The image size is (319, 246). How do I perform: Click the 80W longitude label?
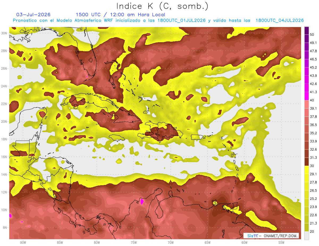(97, 243)
